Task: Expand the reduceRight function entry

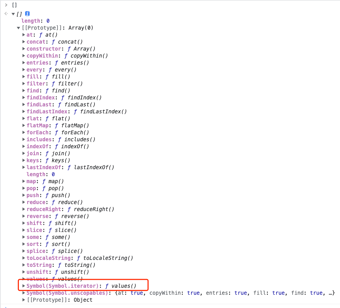Action: coord(24,209)
